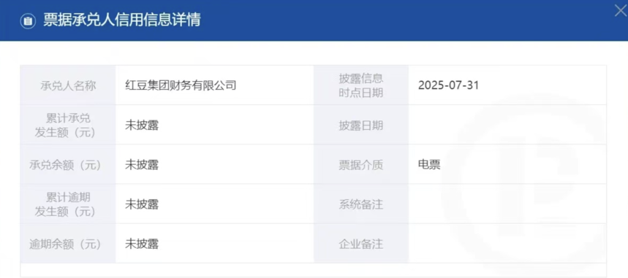Click the 票据承兑人信用信息详情 title text
The width and height of the screenshot is (628, 278).
tap(122, 20)
